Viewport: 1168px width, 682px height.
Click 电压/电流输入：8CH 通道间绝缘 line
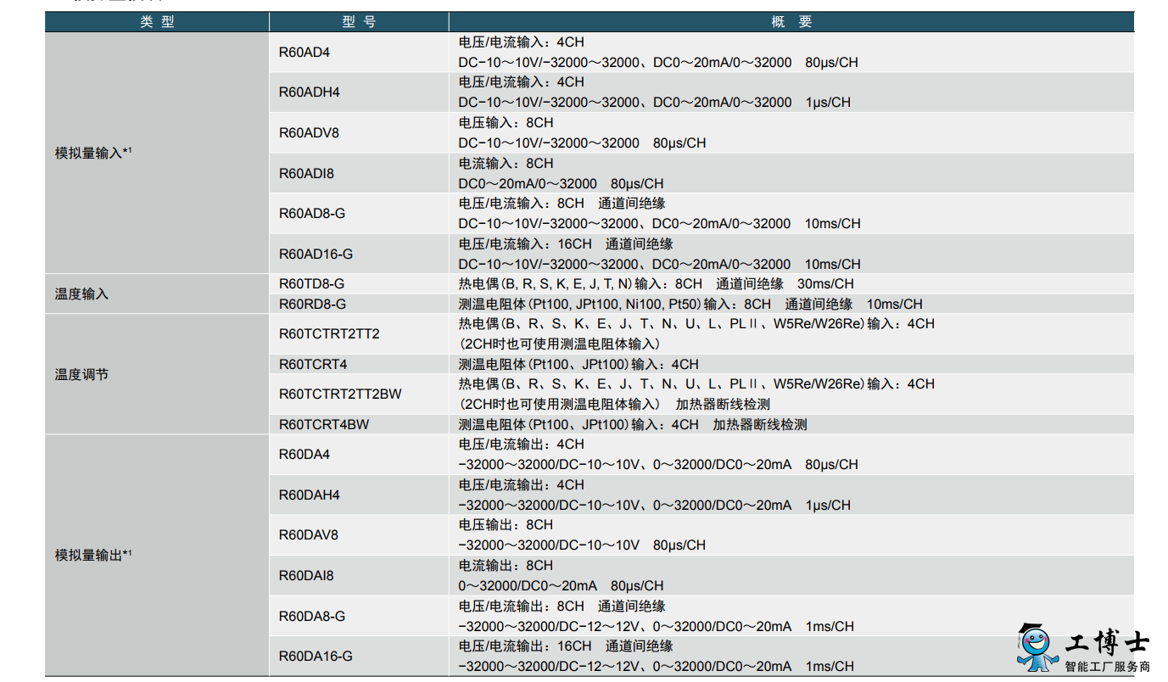click(562, 204)
